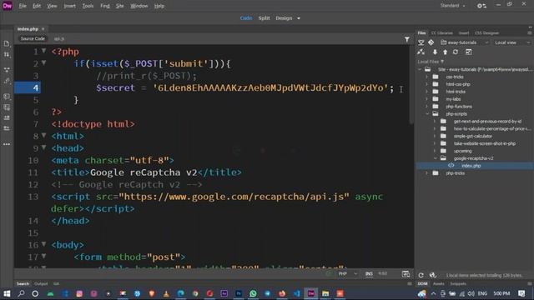Switch to CSS Designer tab
Screen dimensions: 534x300
coord(486,33)
